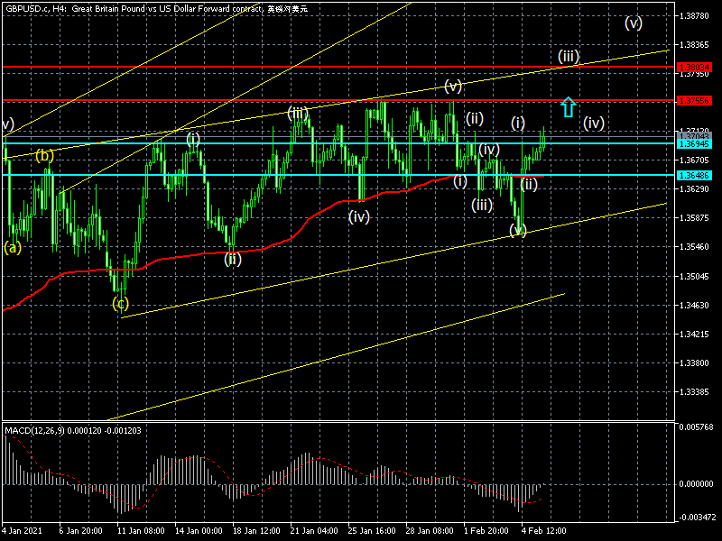Click the 6 Jan 20:00 time label
Screen dimensions: 722x541
(x=81, y=530)
